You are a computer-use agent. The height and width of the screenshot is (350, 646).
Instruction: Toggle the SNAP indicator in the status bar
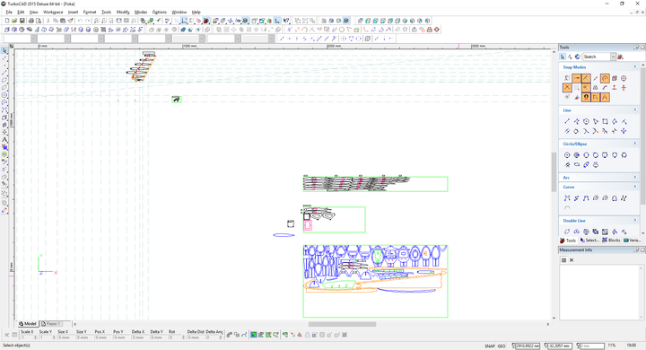(490, 346)
